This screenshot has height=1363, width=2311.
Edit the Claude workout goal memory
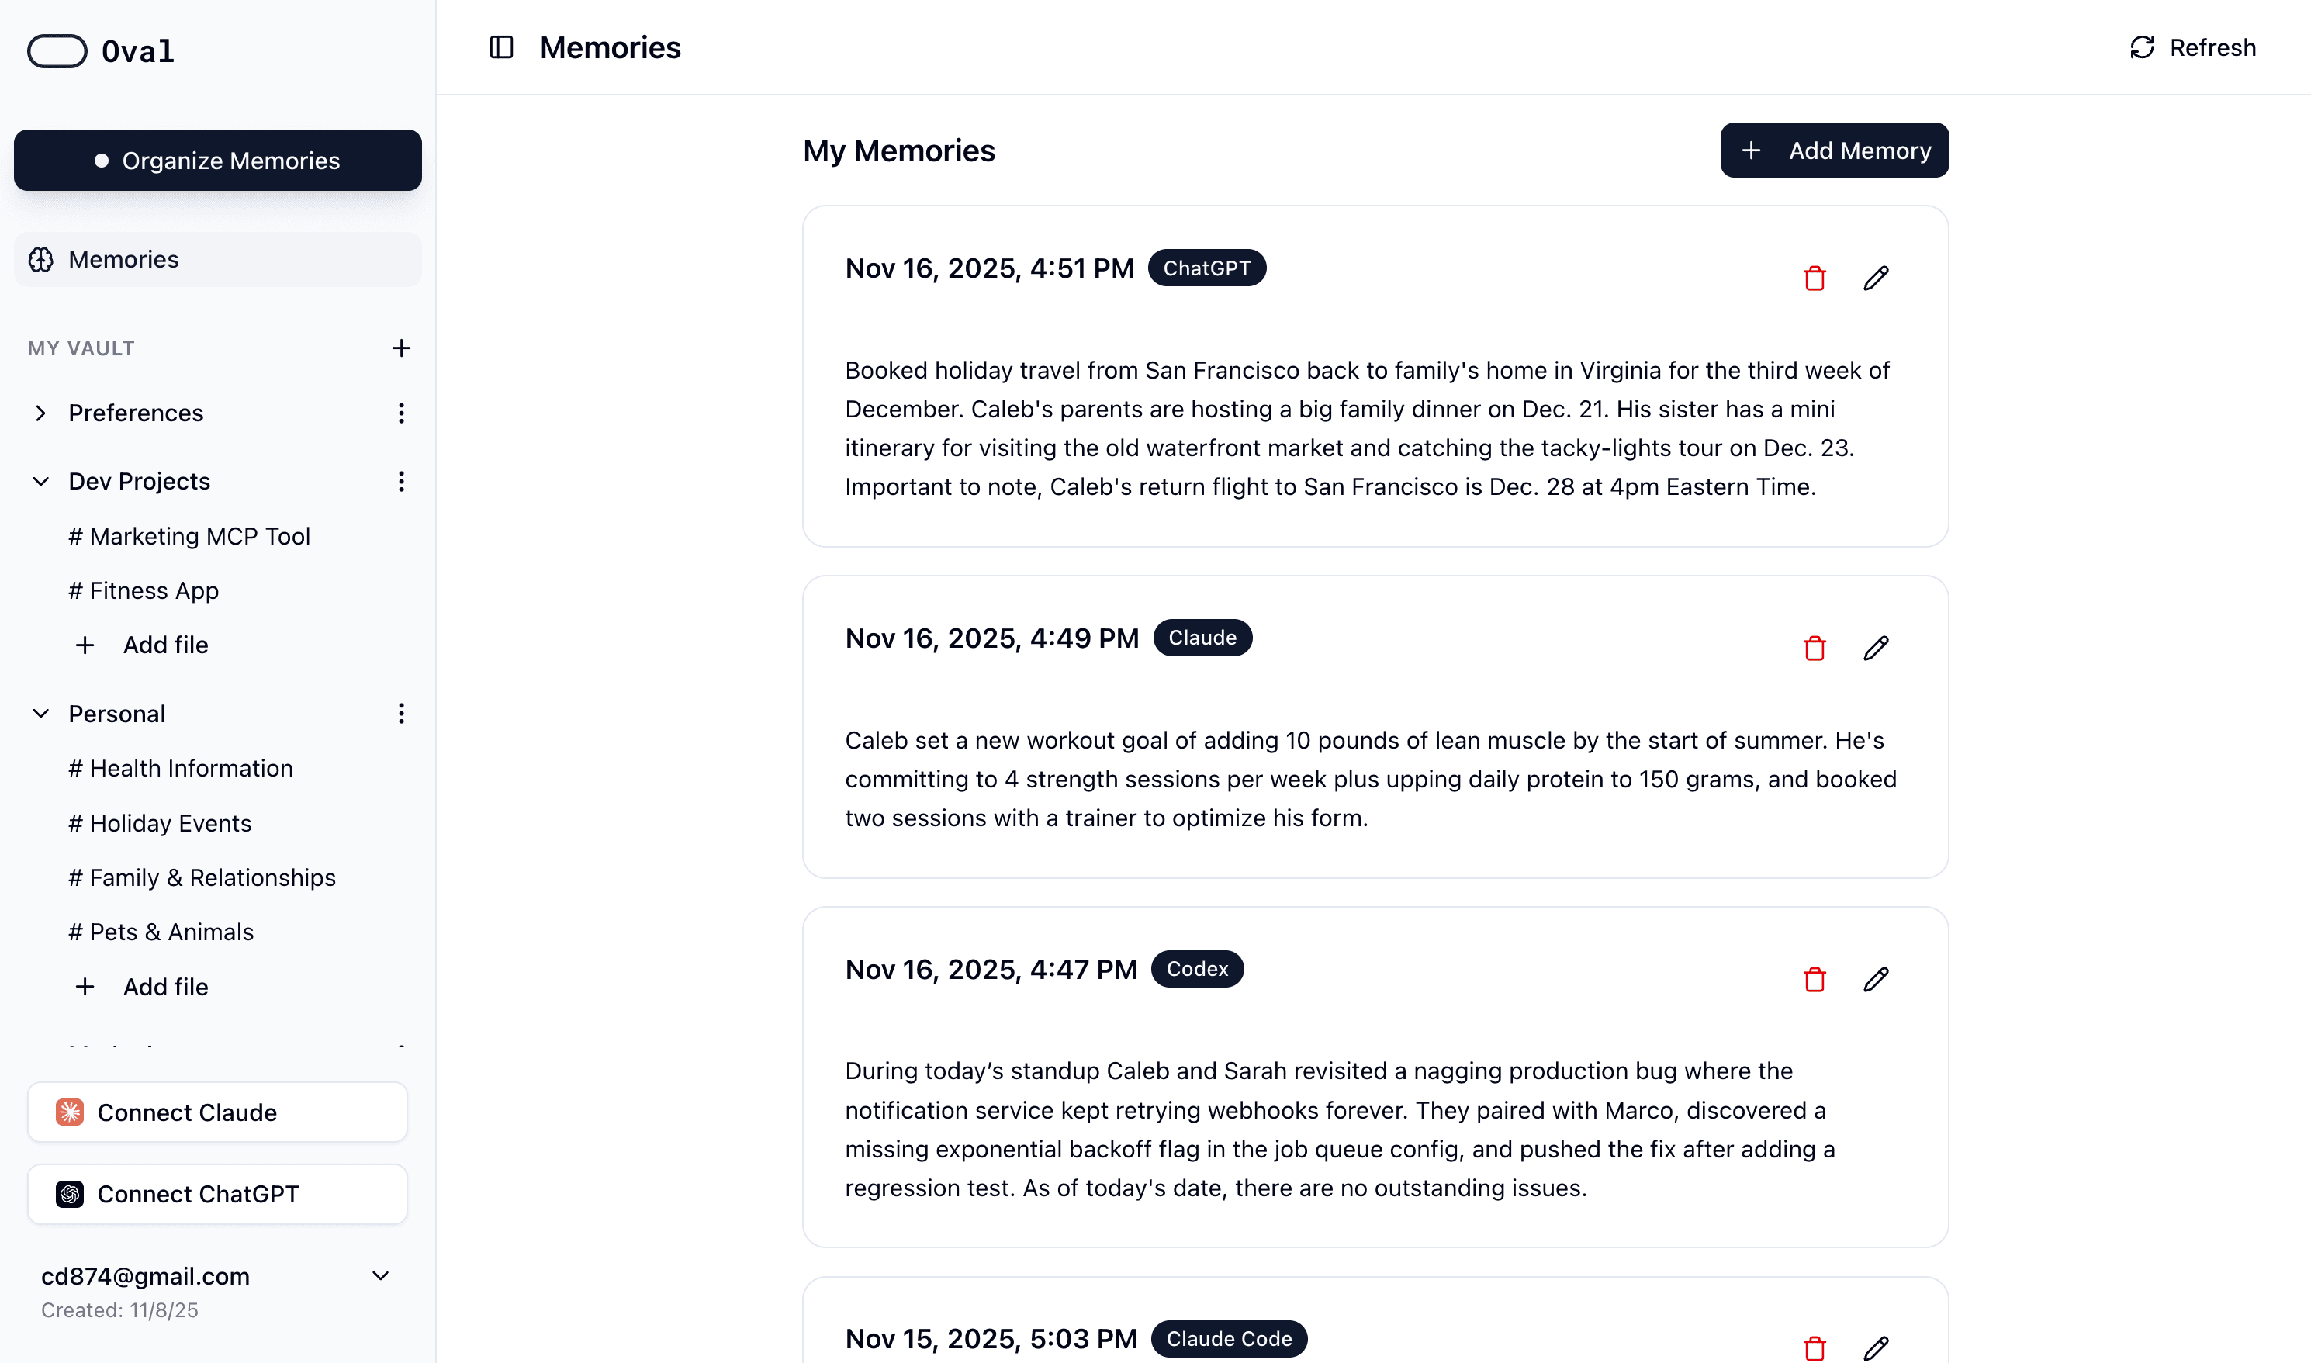pyautogui.click(x=1876, y=649)
